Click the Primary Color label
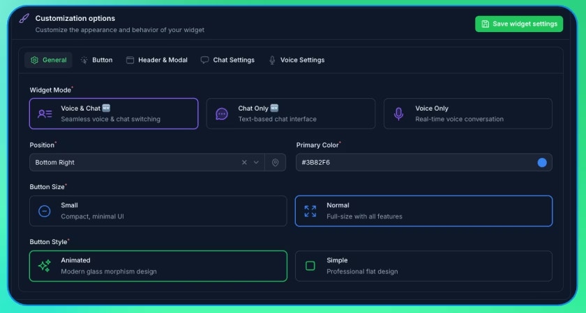 click(317, 145)
